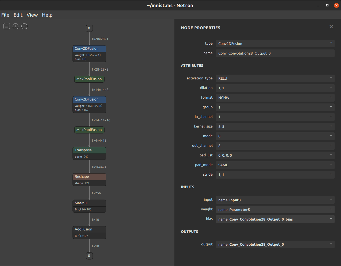
Task: Expand the output tensor details
Action: tap(331, 244)
